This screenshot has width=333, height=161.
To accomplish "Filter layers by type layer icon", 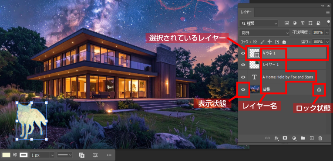I will (x=303, y=23).
